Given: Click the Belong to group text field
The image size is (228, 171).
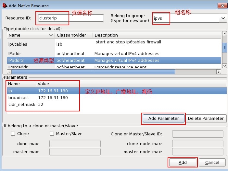Looking at the screenshot, I should 186,18.
